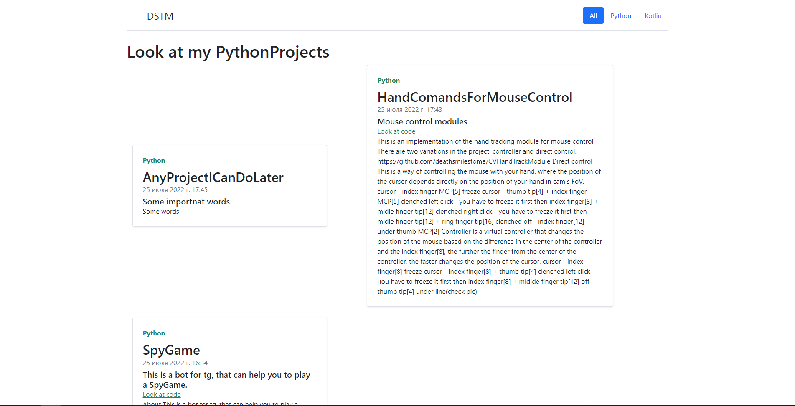Click the Some importnat words subtitle
795x406 pixels.
point(186,202)
